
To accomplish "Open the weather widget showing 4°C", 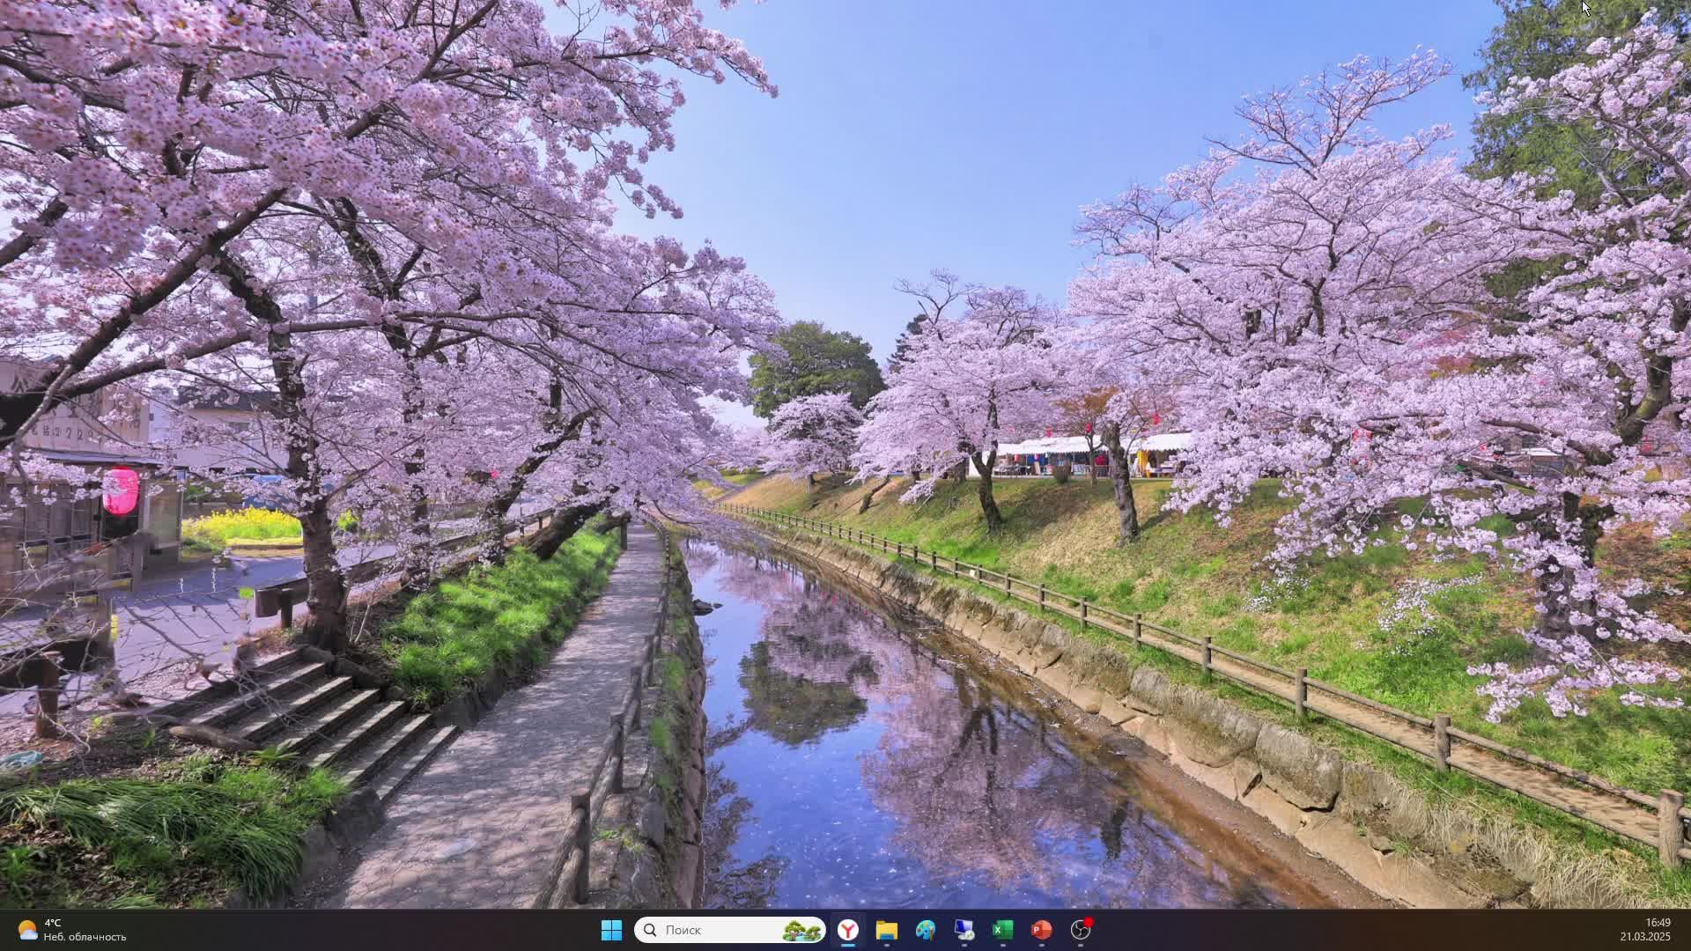I will point(54,923).
